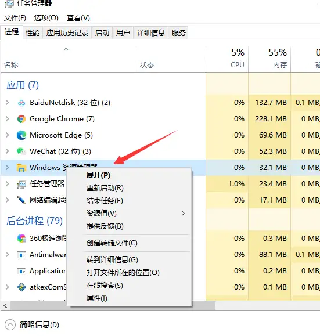Screen dimensions: 320x336
Task: Click the Task Manager title bar icon
Action: pyautogui.click(x=9, y=3)
